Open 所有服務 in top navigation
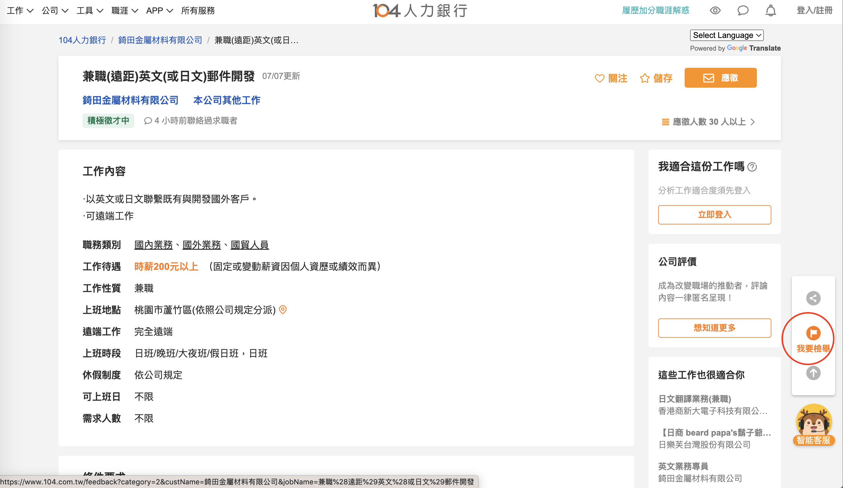This screenshot has width=843, height=488. click(x=198, y=10)
